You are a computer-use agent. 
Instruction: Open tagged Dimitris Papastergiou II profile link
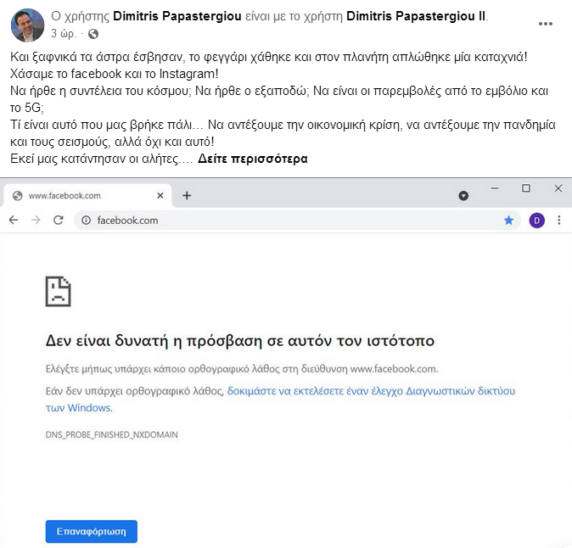point(416,16)
